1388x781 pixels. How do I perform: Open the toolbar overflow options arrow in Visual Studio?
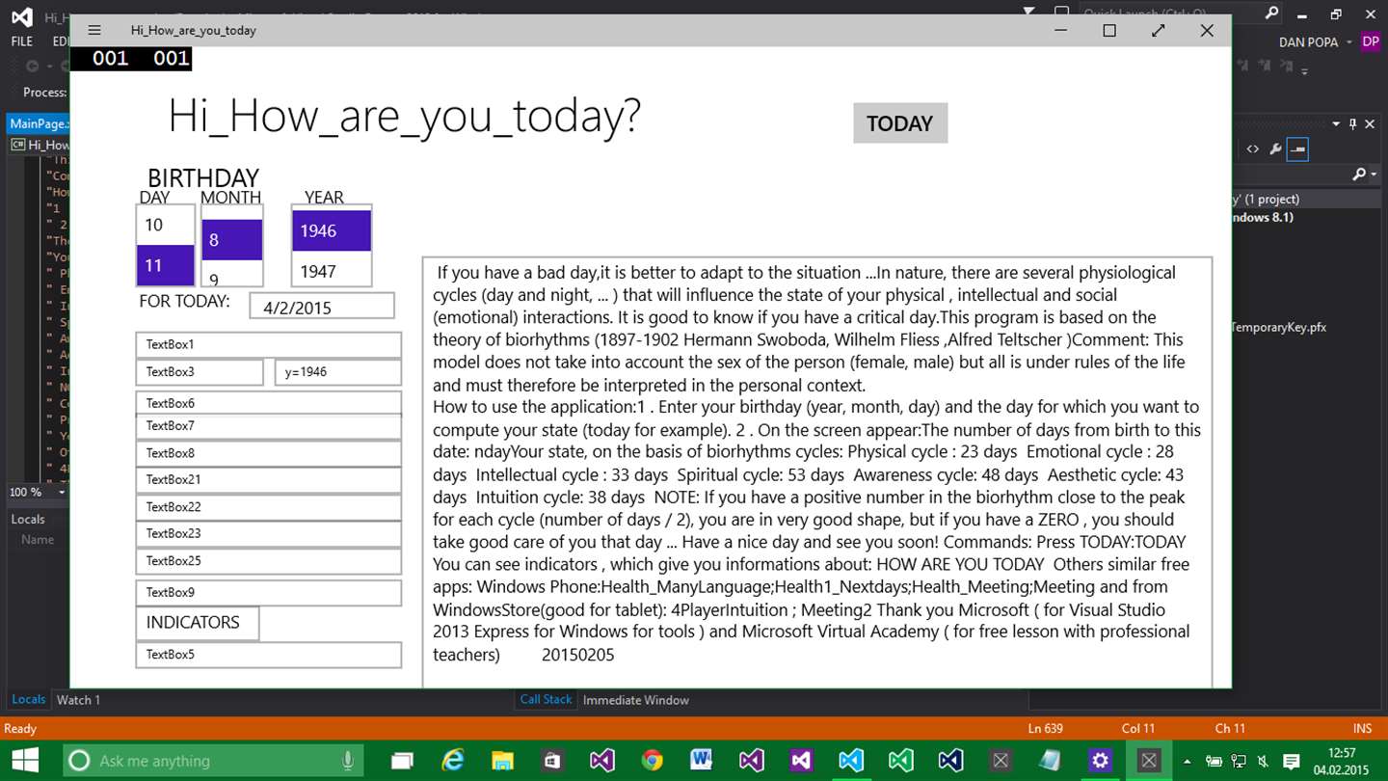pyautogui.click(x=1305, y=71)
